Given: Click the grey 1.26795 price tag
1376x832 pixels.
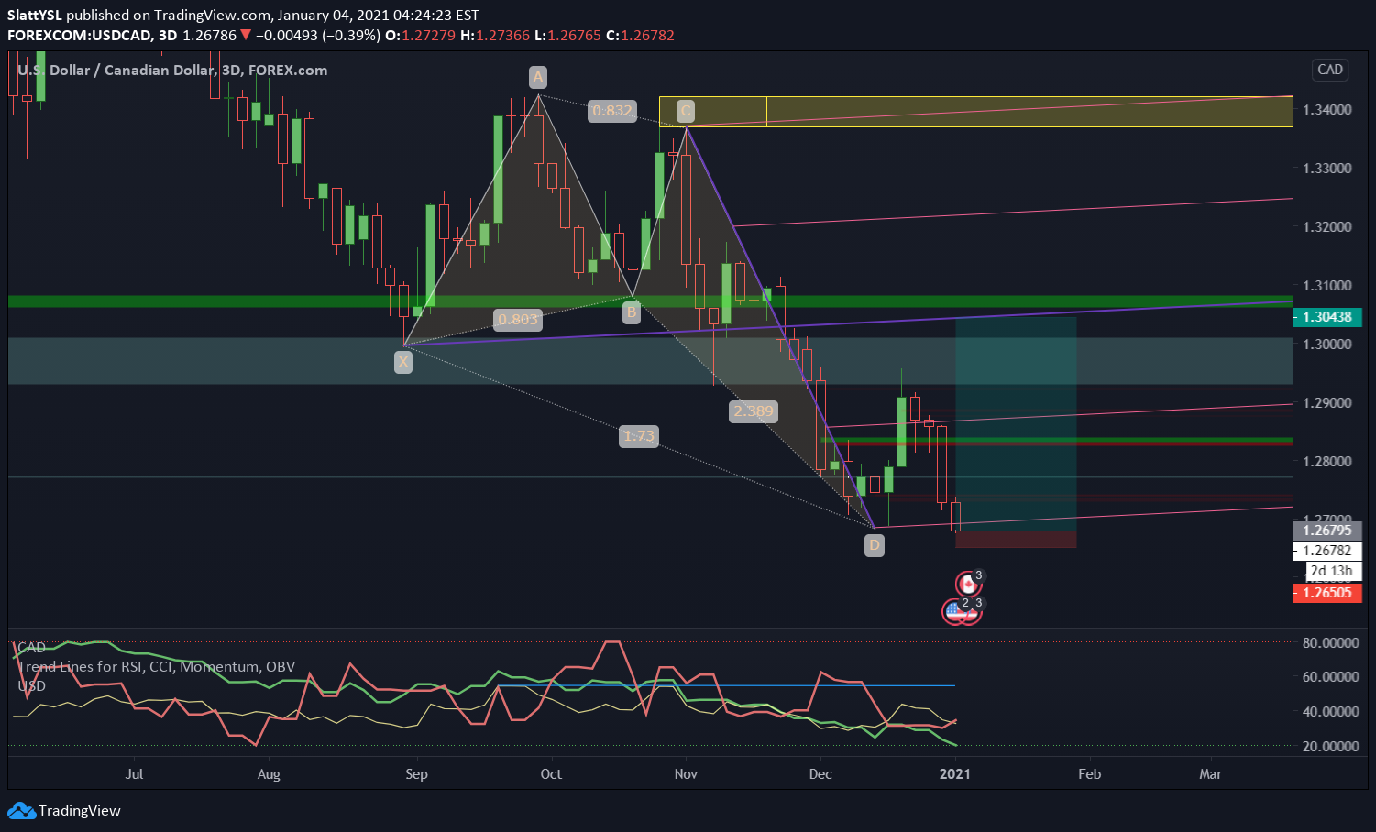Looking at the screenshot, I should [1327, 531].
